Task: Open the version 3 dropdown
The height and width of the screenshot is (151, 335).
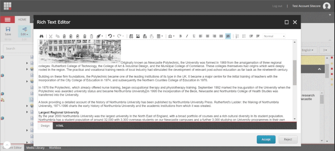Action: point(325,50)
